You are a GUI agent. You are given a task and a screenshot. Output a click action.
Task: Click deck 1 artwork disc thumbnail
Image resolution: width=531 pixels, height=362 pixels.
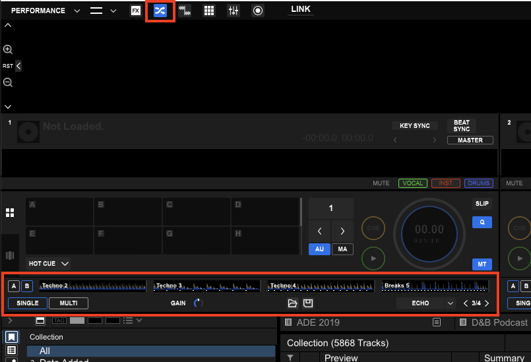pos(28,132)
